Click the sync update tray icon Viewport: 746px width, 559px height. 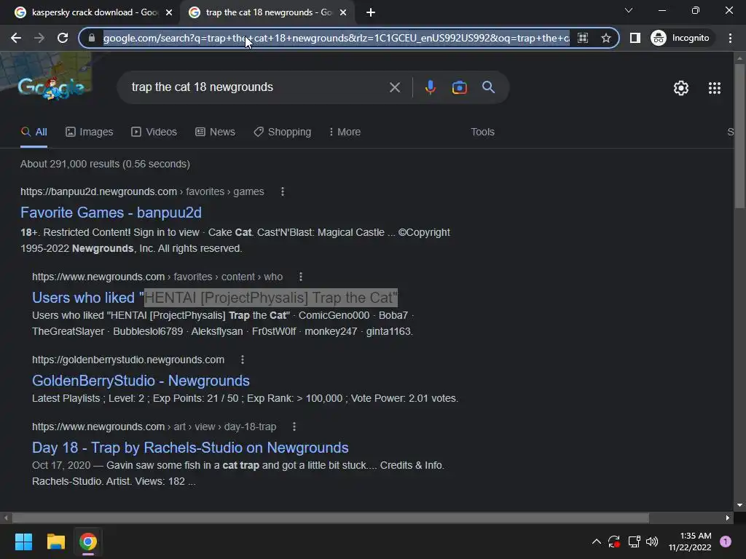[614, 542]
